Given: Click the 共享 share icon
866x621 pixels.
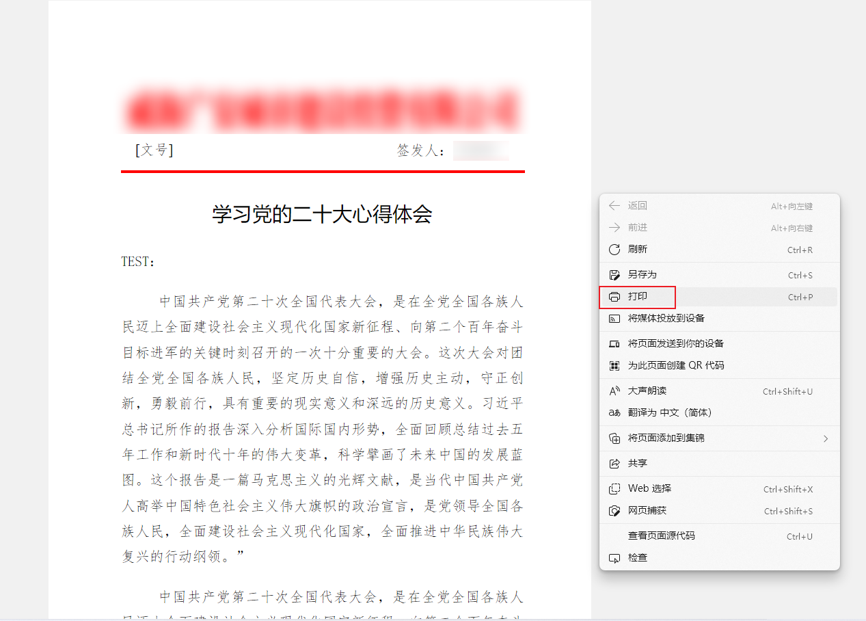Looking at the screenshot, I should tap(614, 464).
